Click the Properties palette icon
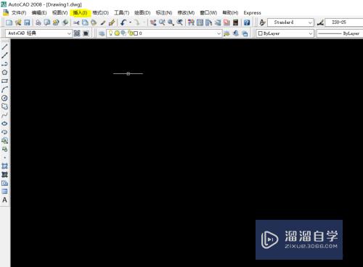The height and width of the screenshot is (267, 363). [191, 22]
